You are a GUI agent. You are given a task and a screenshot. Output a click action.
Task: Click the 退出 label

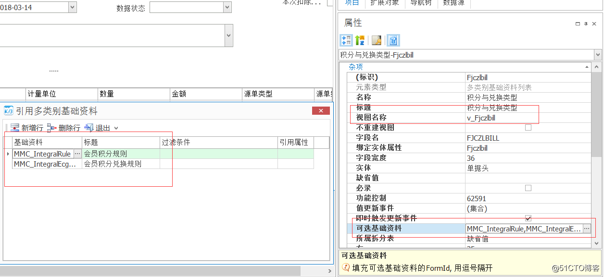pyautogui.click(x=103, y=128)
